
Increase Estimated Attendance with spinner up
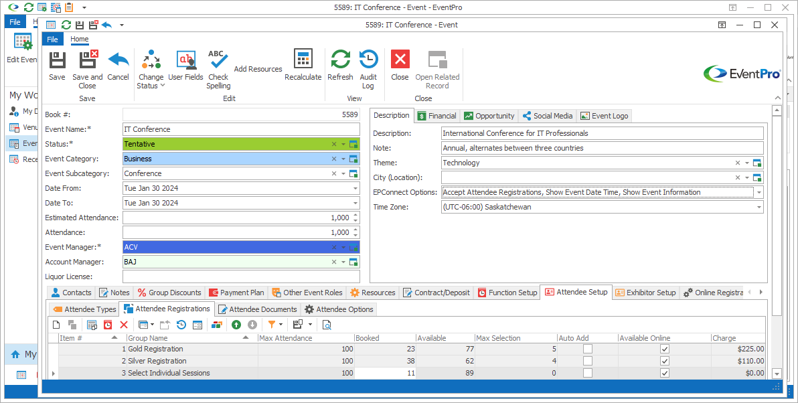point(355,216)
